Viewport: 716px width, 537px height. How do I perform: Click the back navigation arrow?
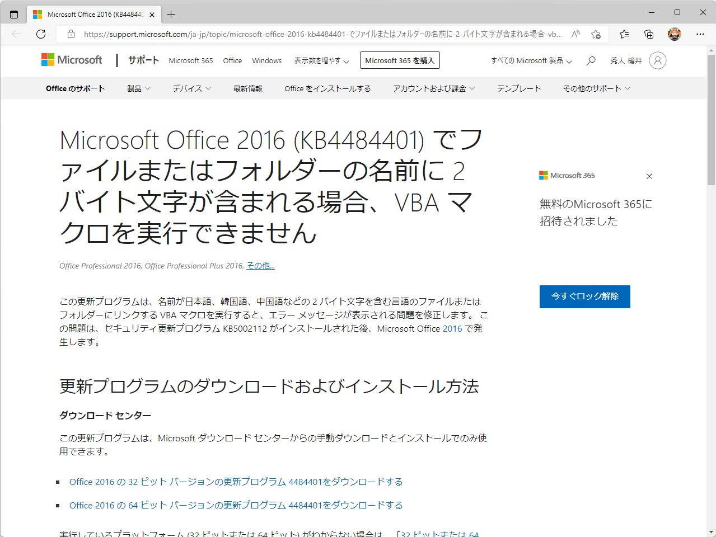coord(15,34)
